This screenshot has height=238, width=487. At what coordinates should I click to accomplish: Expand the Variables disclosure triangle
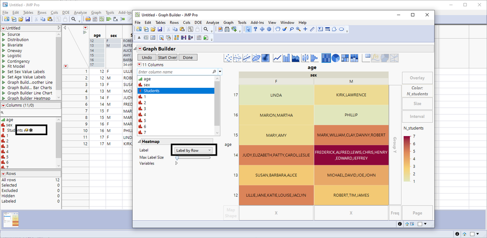click(x=176, y=163)
